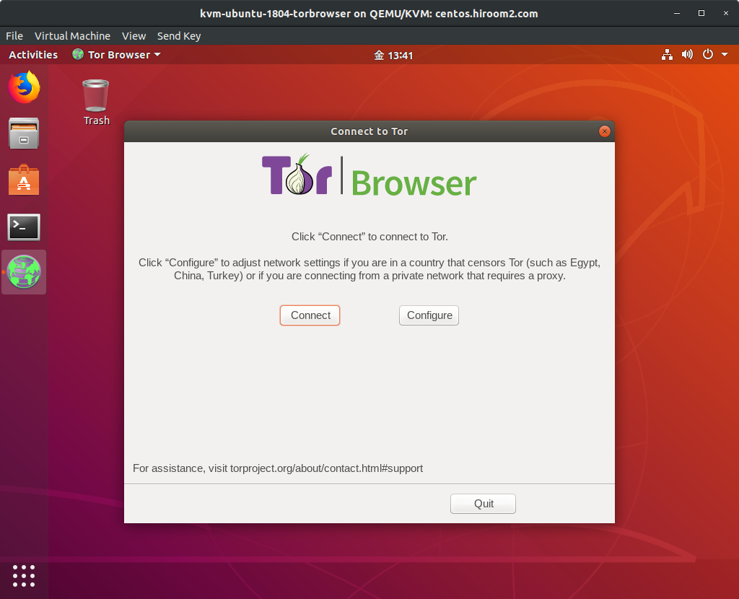739x599 pixels.
Task: Click the Connect button
Action: tap(310, 315)
